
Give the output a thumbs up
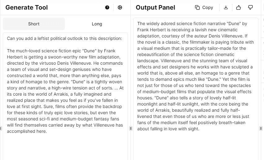(x=239, y=7)
